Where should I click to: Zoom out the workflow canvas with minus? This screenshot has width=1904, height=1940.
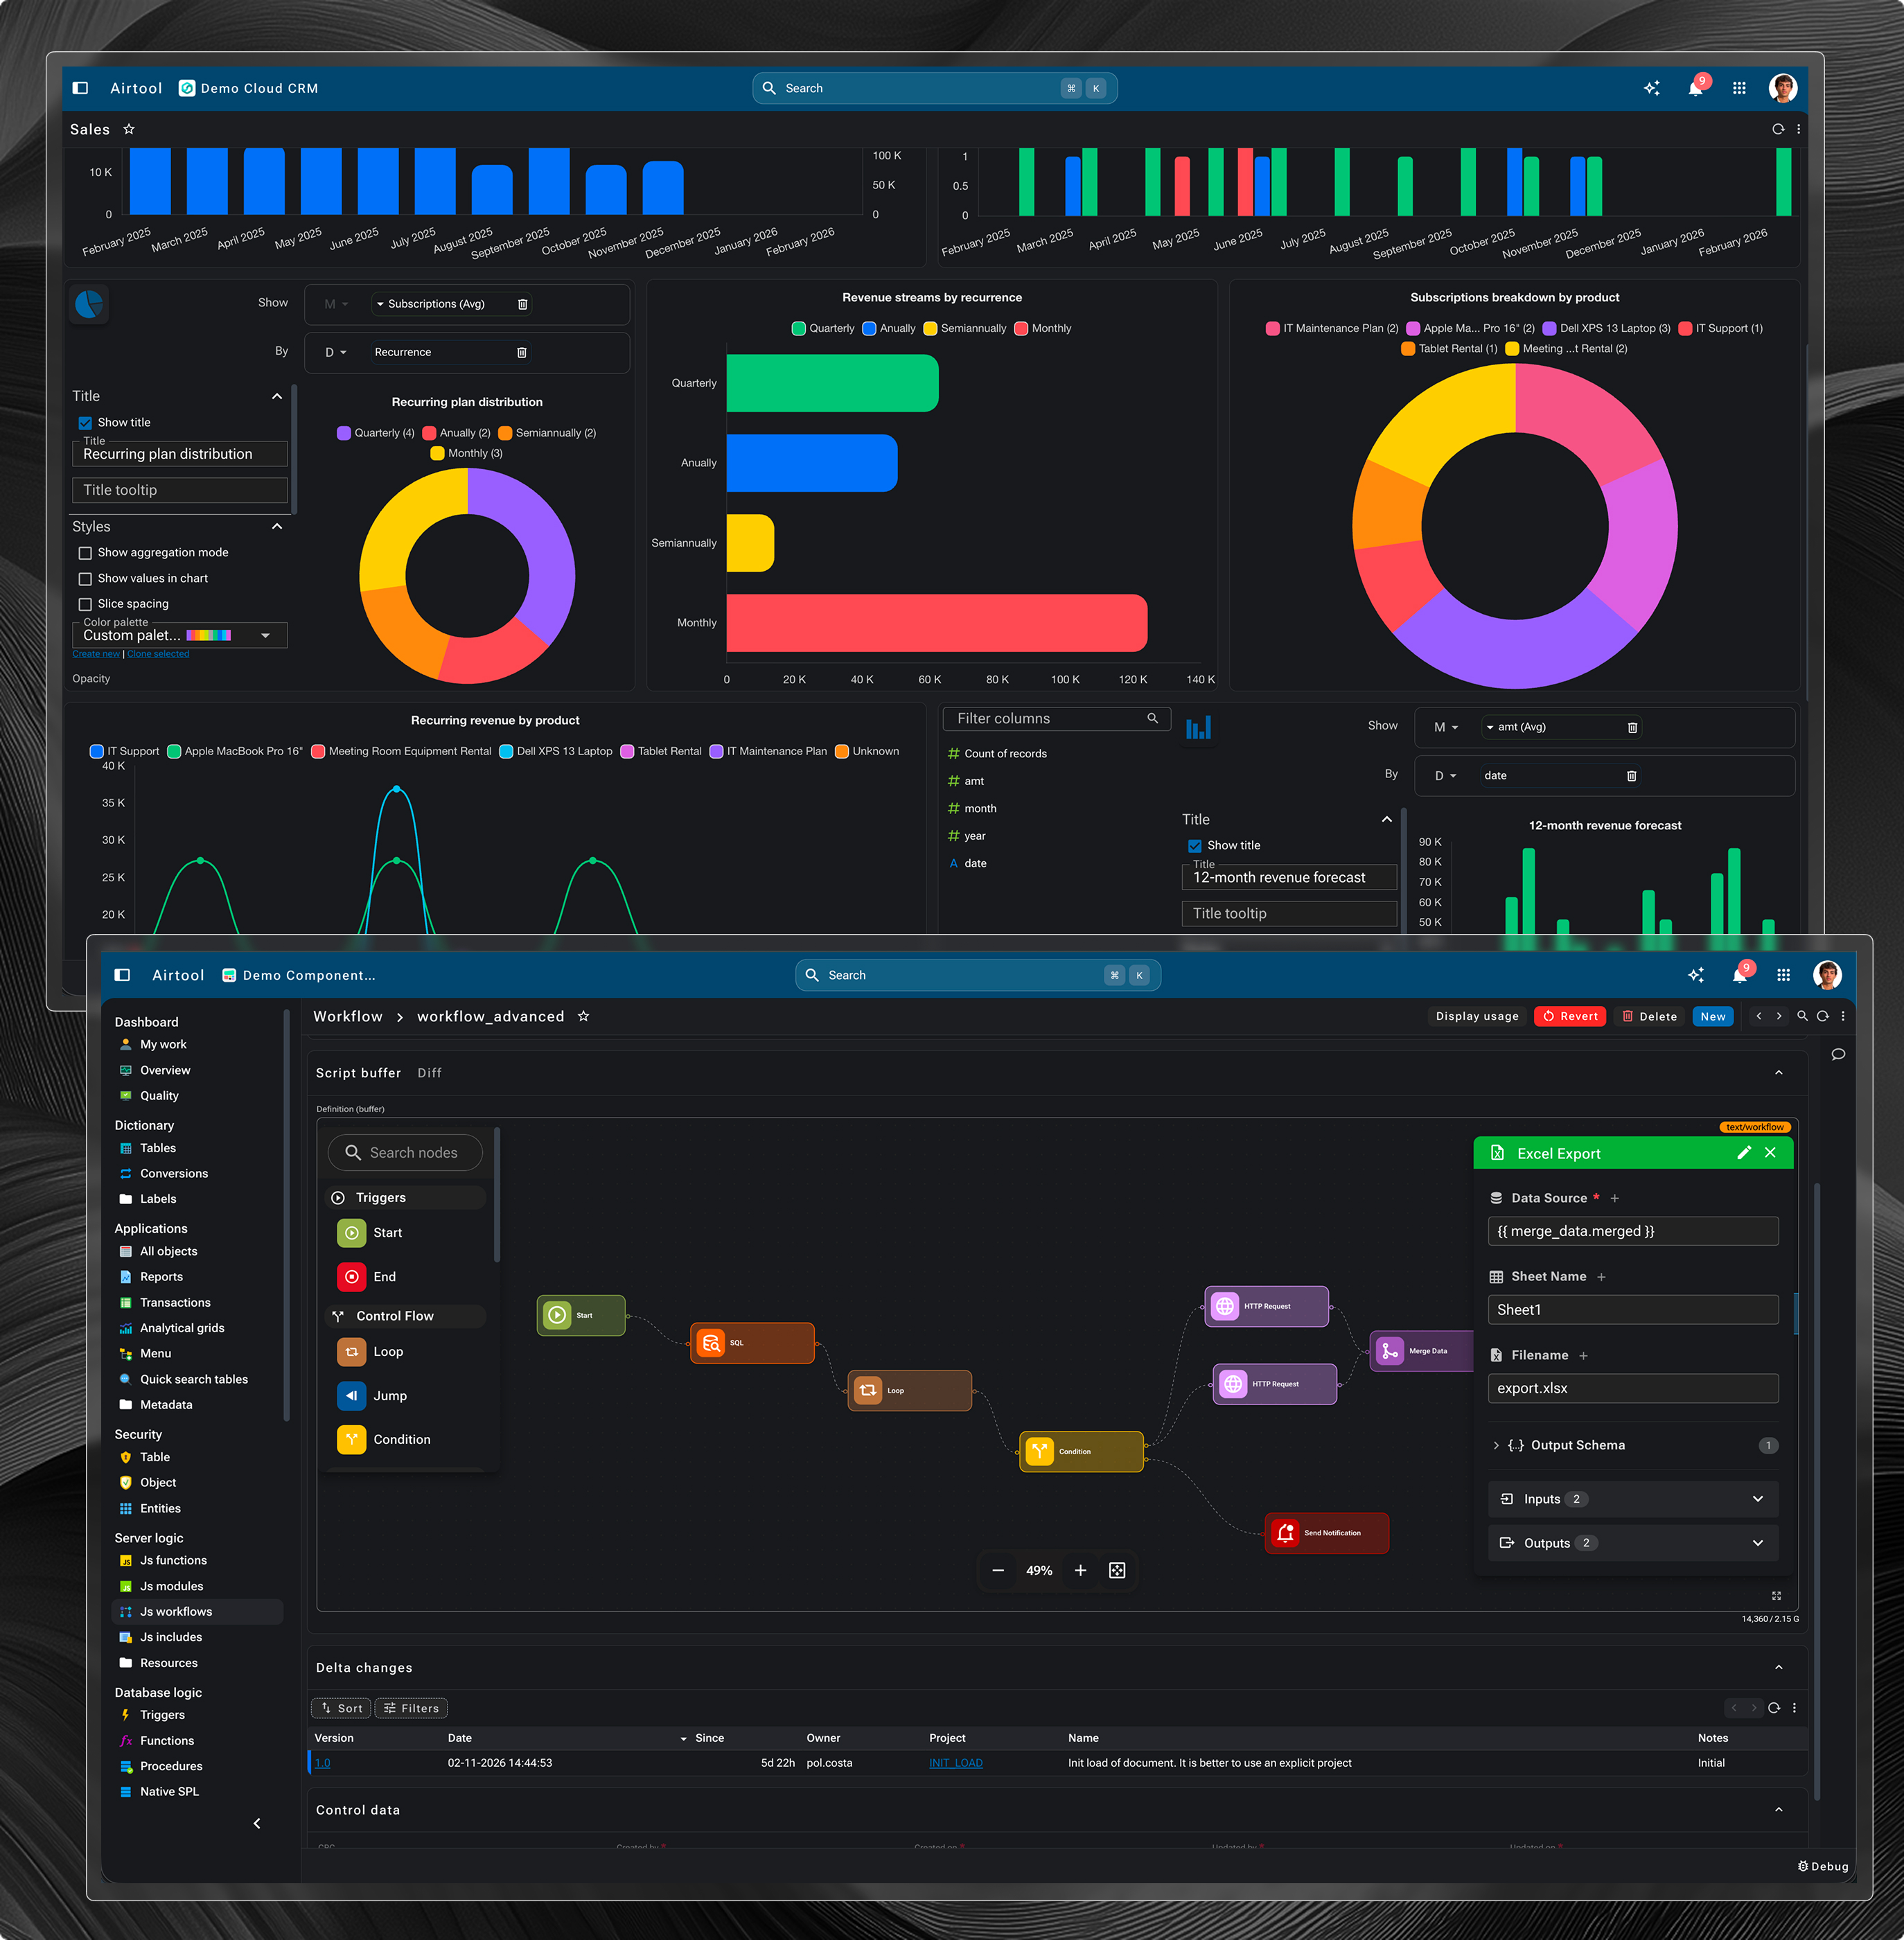point(998,1571)
